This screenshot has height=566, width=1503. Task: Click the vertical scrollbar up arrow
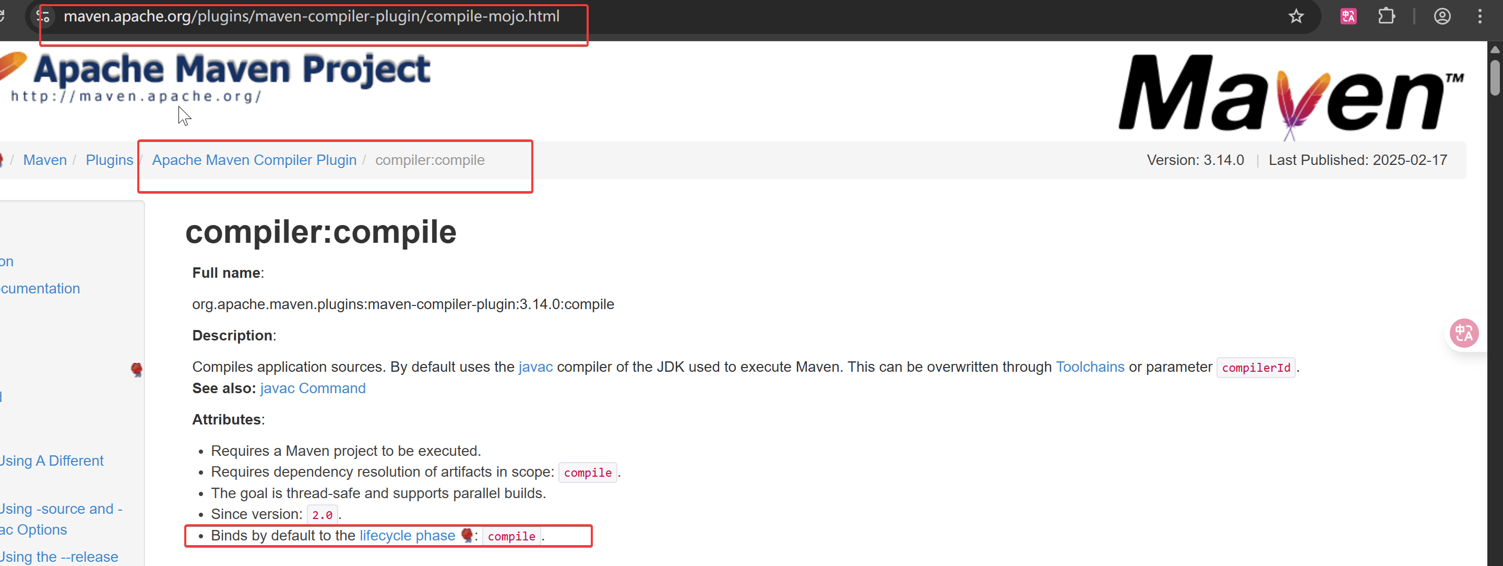(x=1494, y=50)
